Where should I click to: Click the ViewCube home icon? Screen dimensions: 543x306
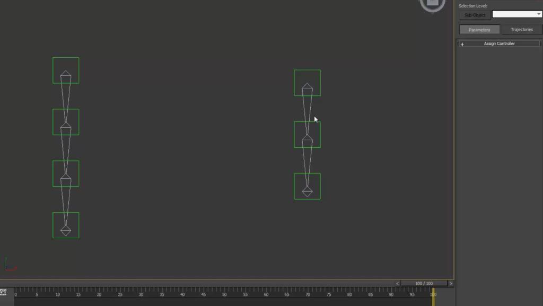click(433, 4)
